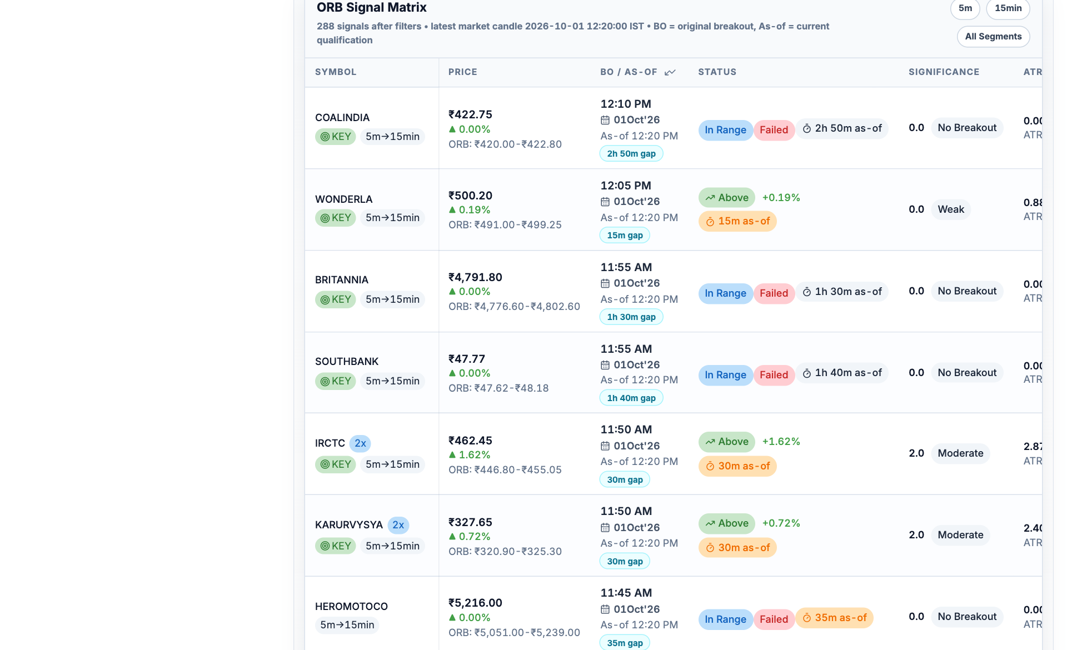The width and height of the screenshot is (1067, 650).
Task: Open the BRITANNIA symbol
Action: (342, 280)
